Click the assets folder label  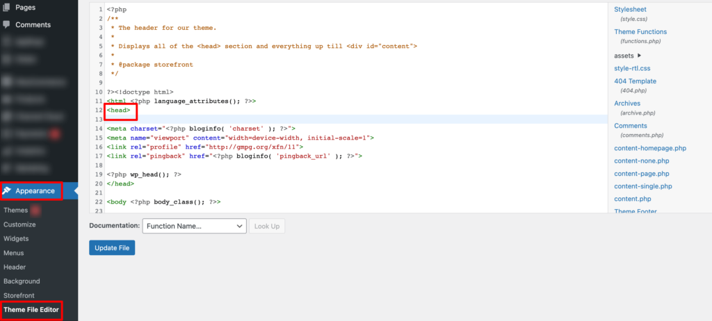click(x=624, y=56)
